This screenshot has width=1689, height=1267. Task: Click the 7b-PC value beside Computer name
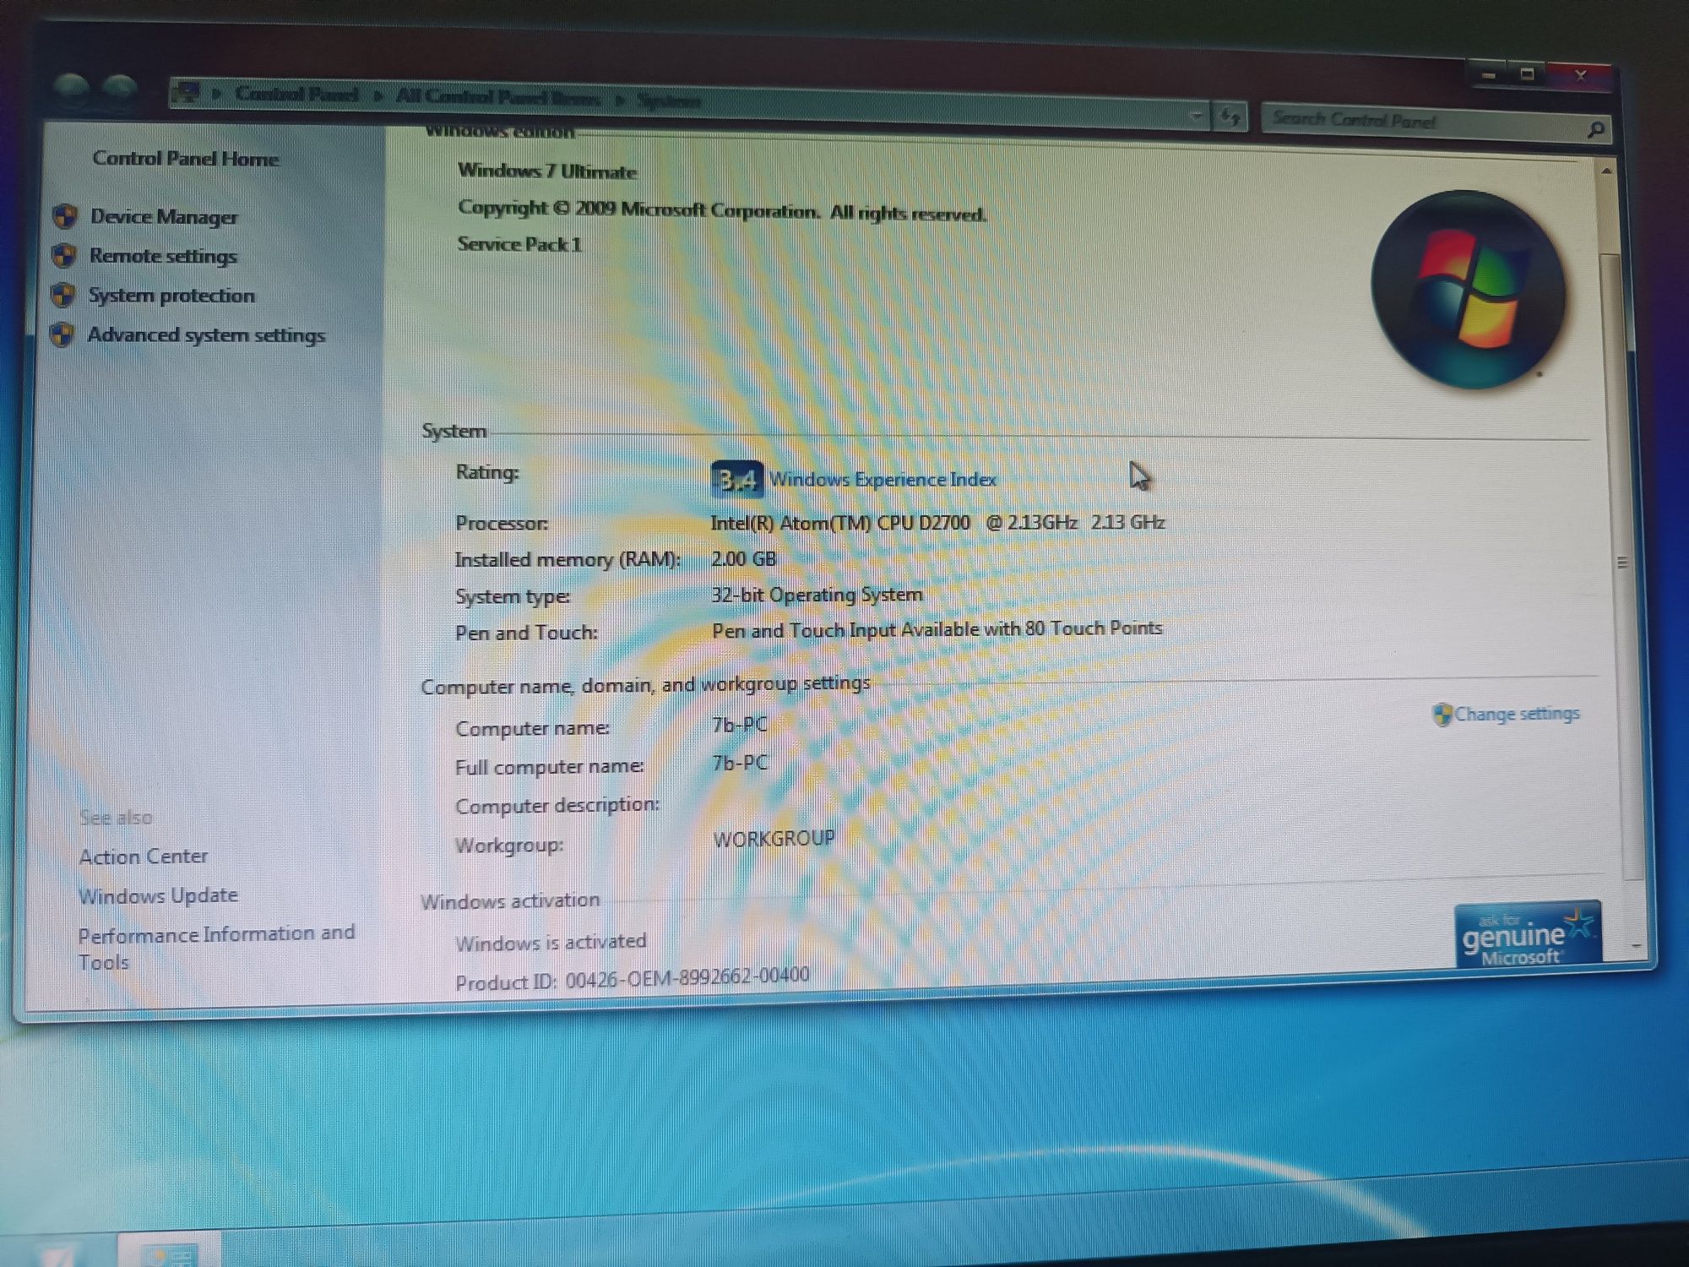740,725
